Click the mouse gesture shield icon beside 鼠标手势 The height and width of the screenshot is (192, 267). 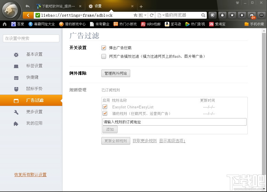click(16, 89)
